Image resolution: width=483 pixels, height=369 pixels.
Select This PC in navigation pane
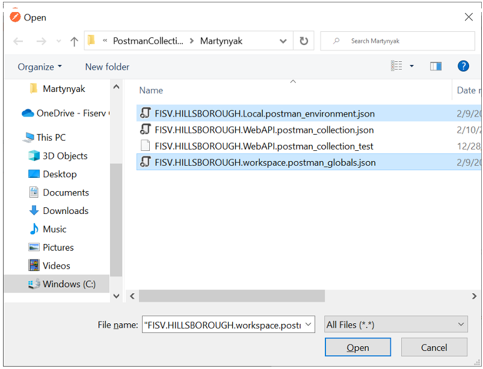tap(45, 137)
